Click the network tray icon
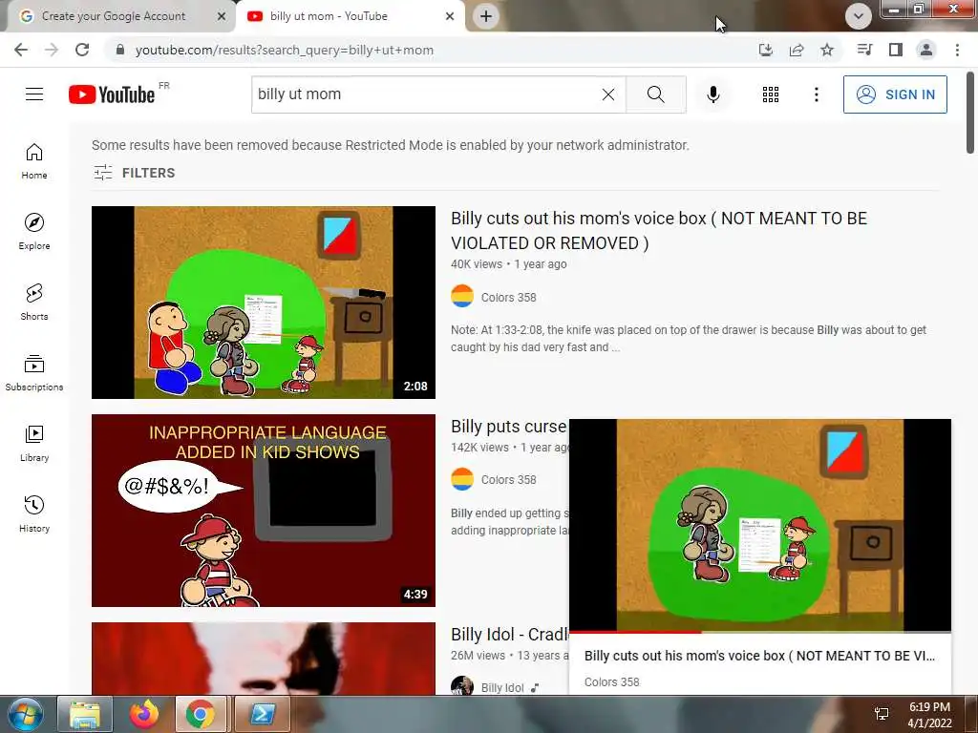The image size is (978, 733). click(x=882, y=714)
